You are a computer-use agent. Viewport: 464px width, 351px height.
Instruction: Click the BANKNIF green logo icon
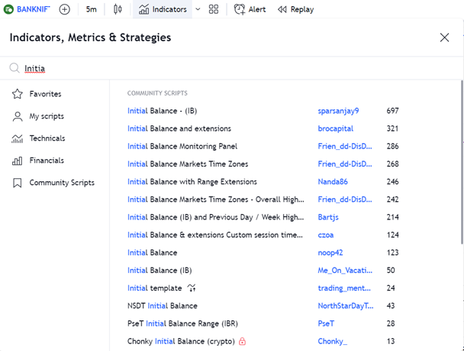point(8,9)
